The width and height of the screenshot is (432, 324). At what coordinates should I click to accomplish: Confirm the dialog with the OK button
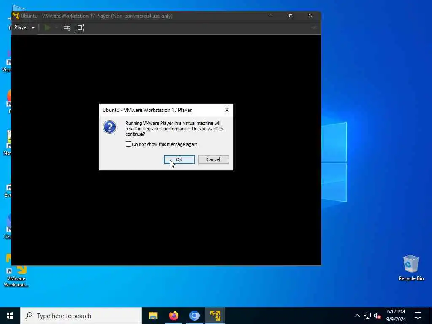tap(179, 159)
